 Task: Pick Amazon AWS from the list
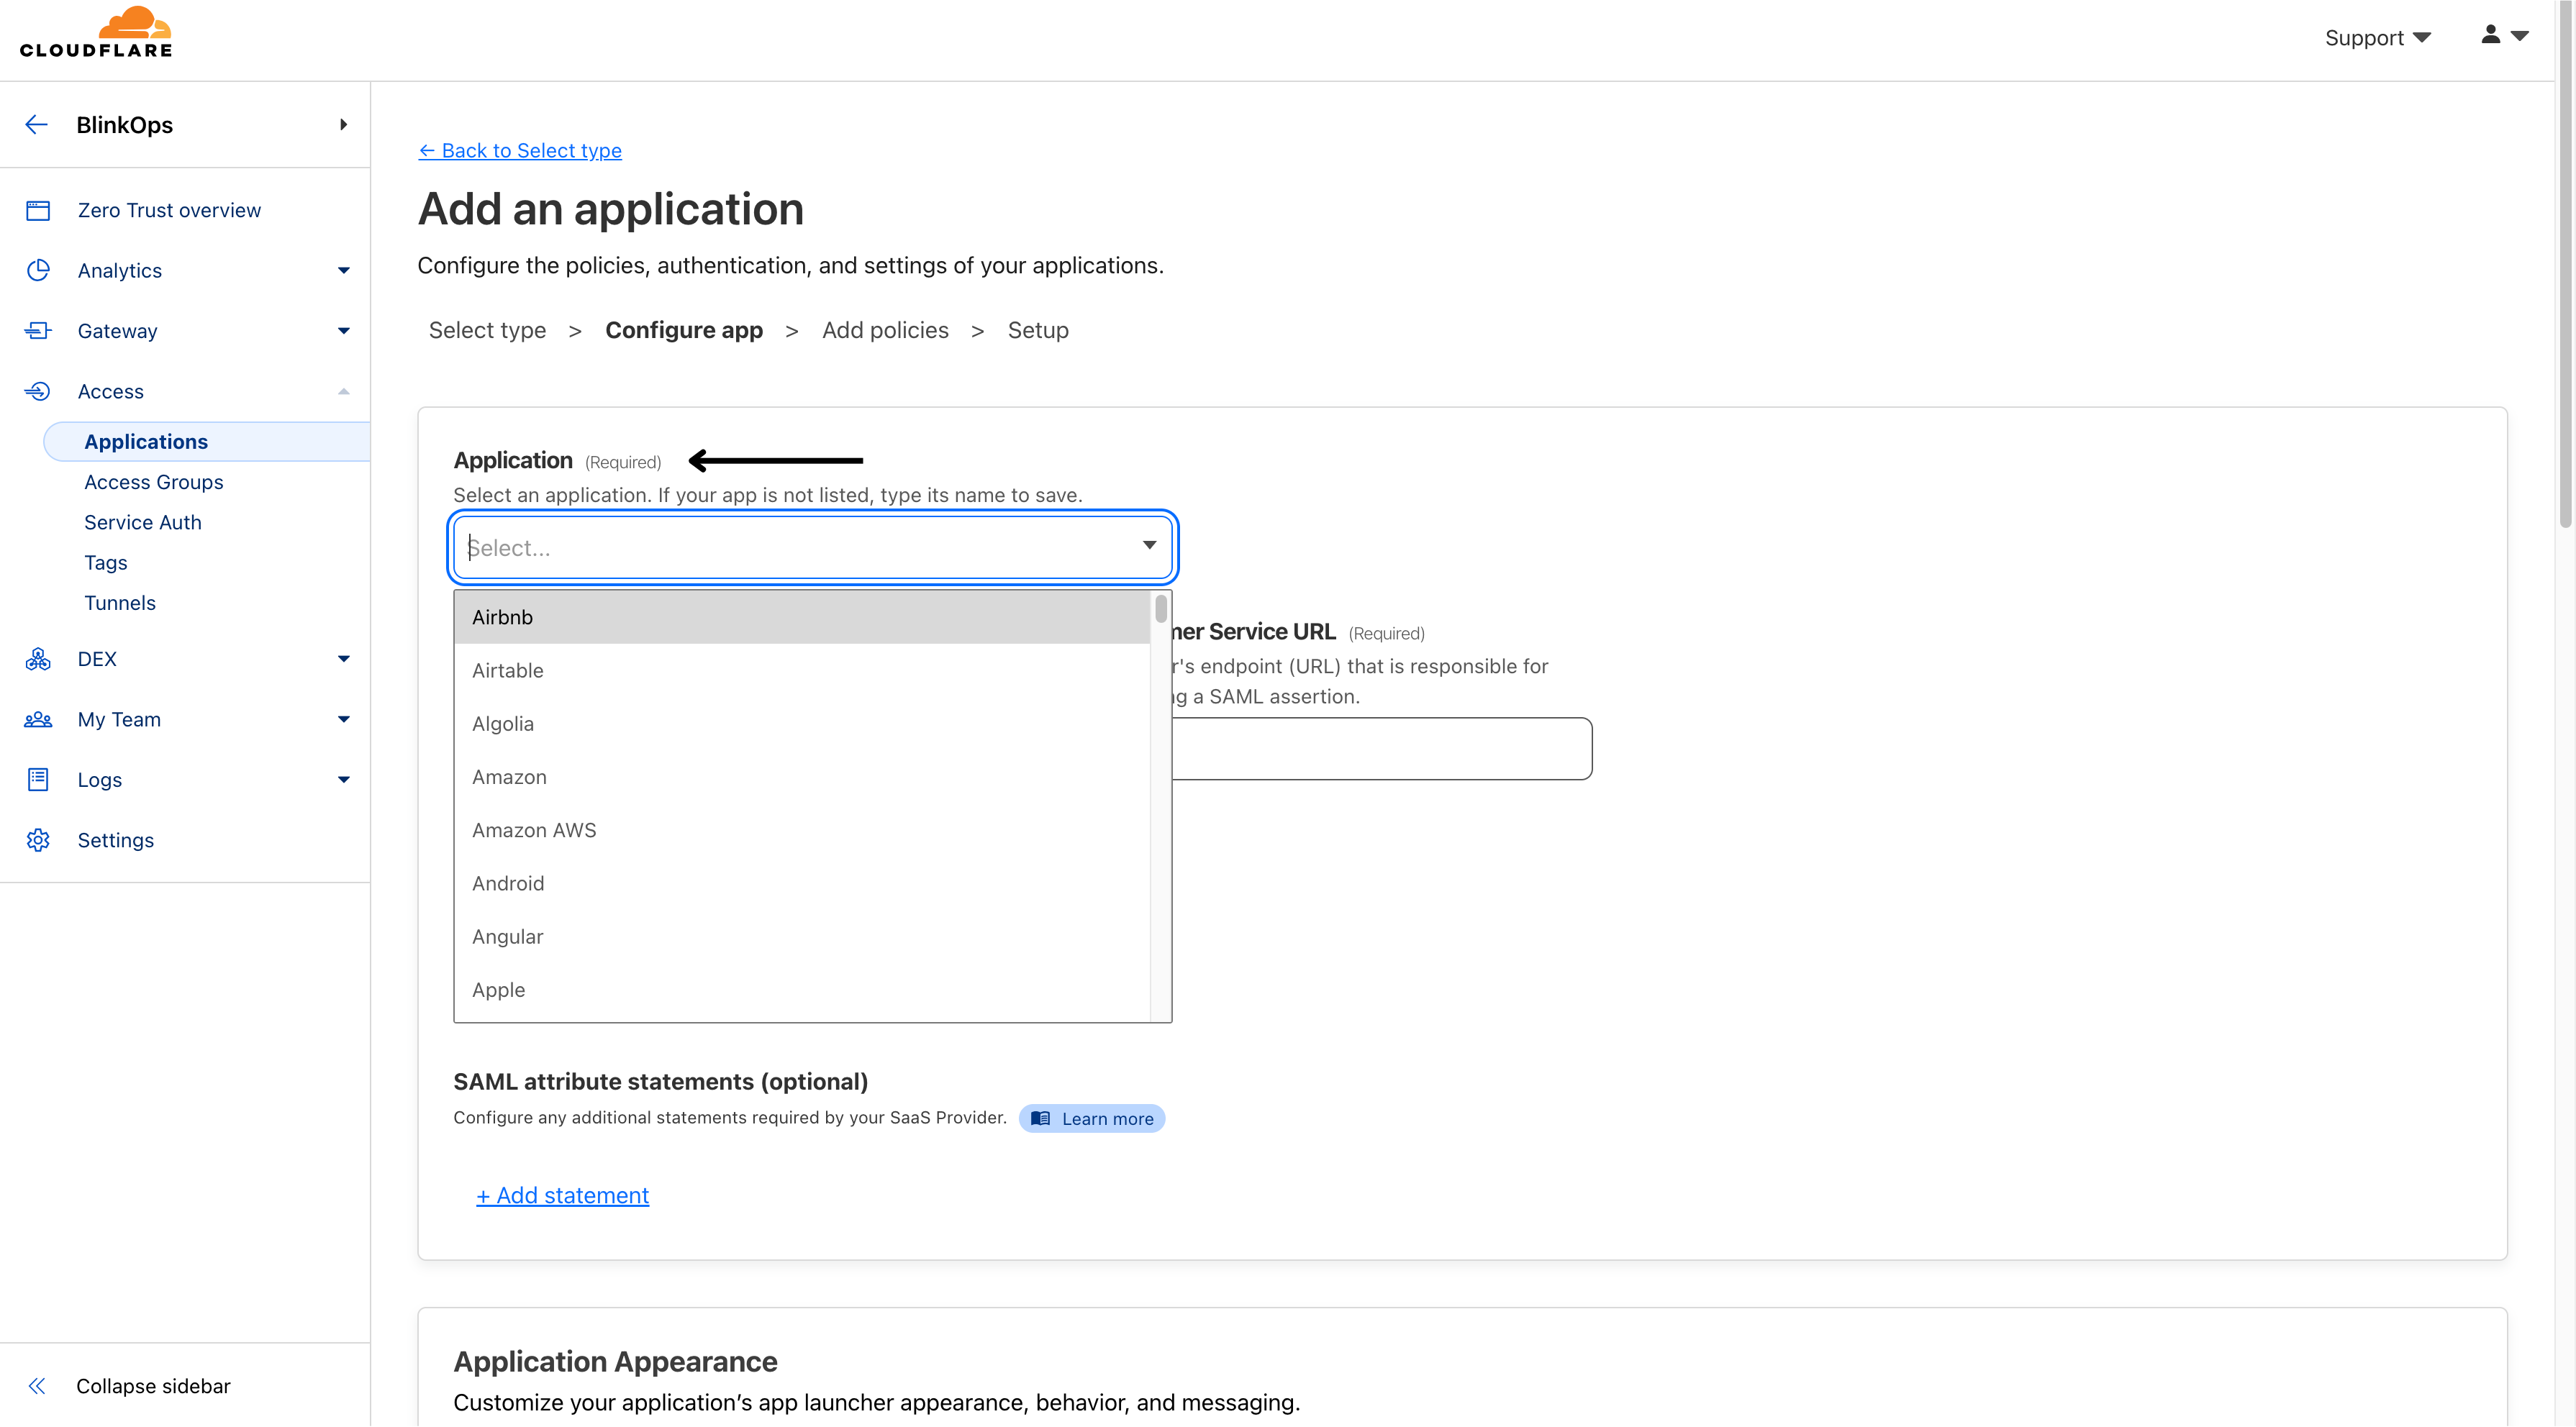pos(802,831)
